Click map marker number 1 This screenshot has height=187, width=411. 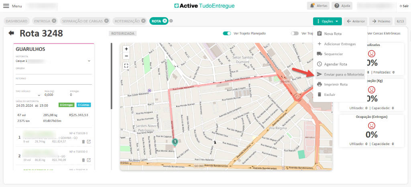point(175,142)
